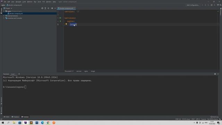Viewport: 222px width, 125px height.
Task: Toggle the Project side tool window stripe
Action: pyautogui.click(x=1, y=11)
